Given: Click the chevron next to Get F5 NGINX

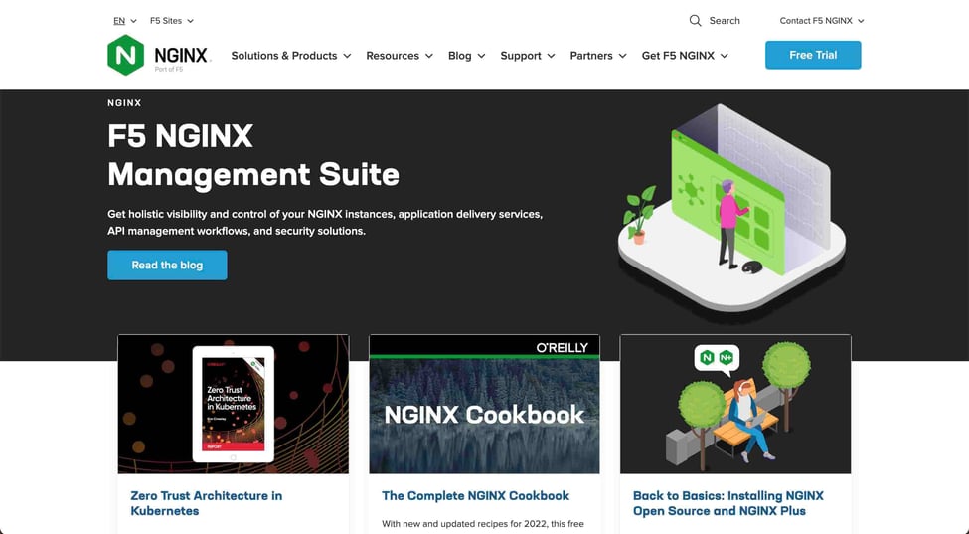Looking at the screenshot, I should pos(725,56).
